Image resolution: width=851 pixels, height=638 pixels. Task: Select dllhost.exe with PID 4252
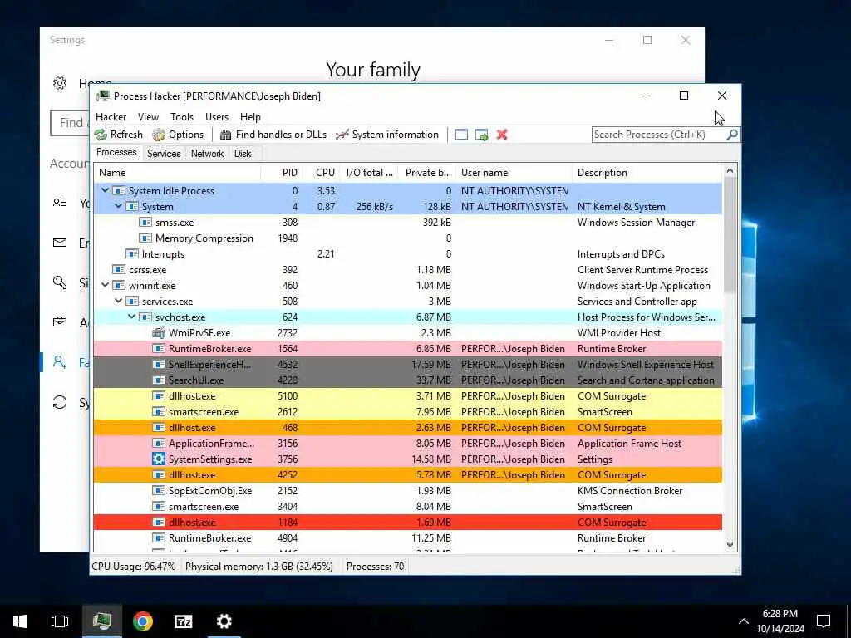pos(407,474)
